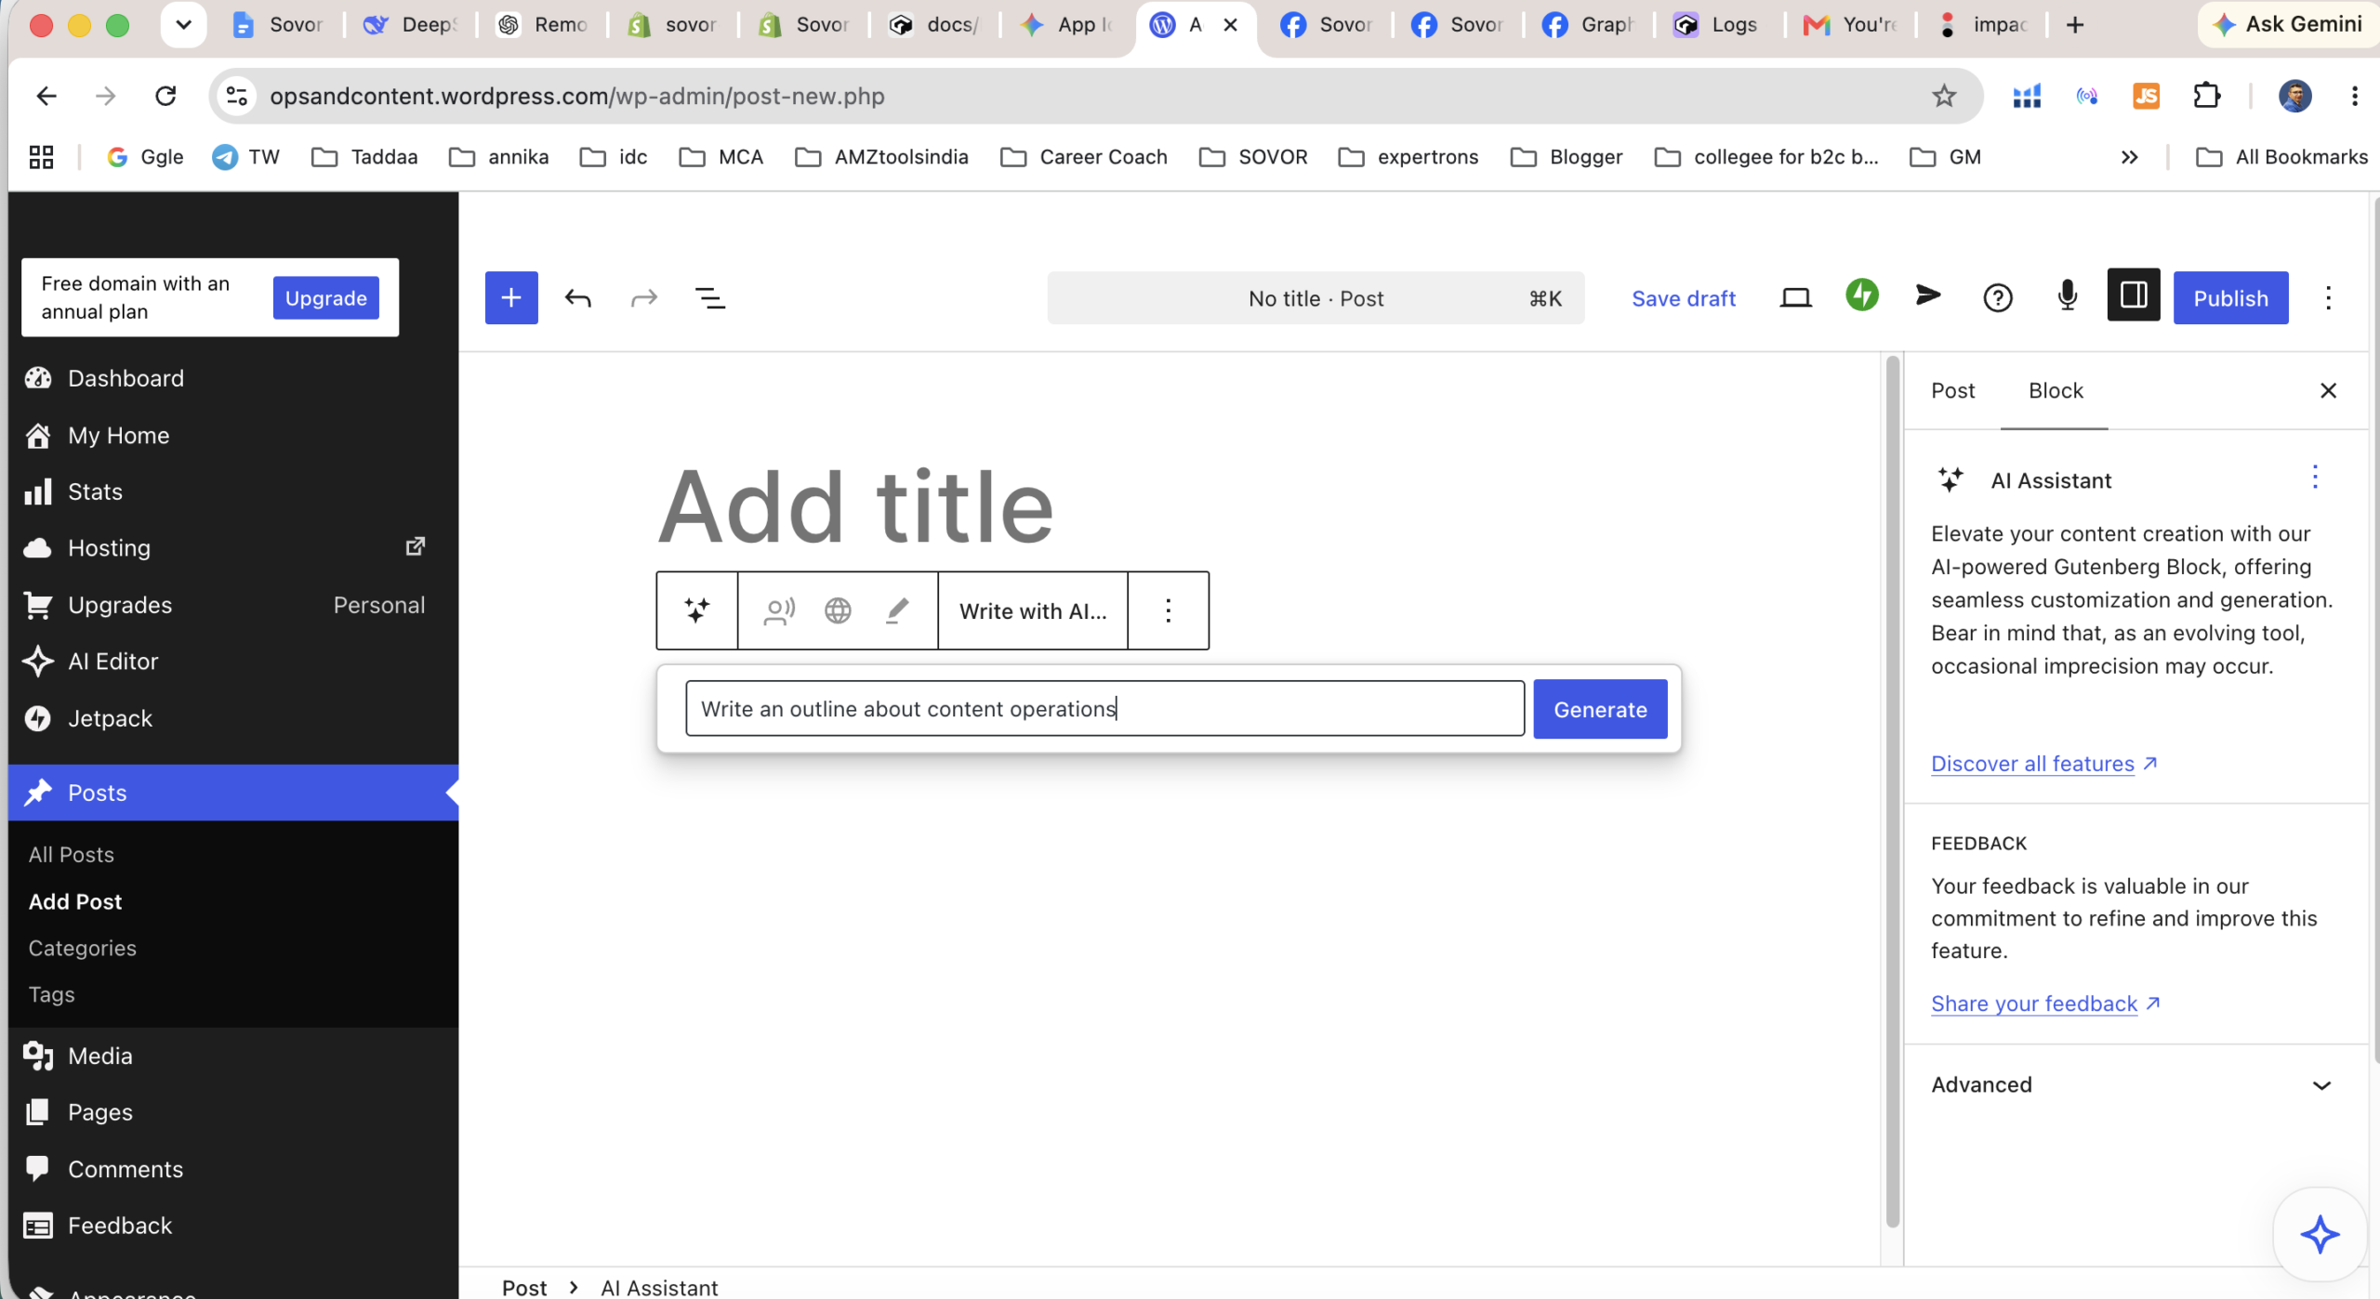2380x1299 pixels.
Task: Open the preview device laptop icon
Action: pyautogui.click(x=1795, y=297)
